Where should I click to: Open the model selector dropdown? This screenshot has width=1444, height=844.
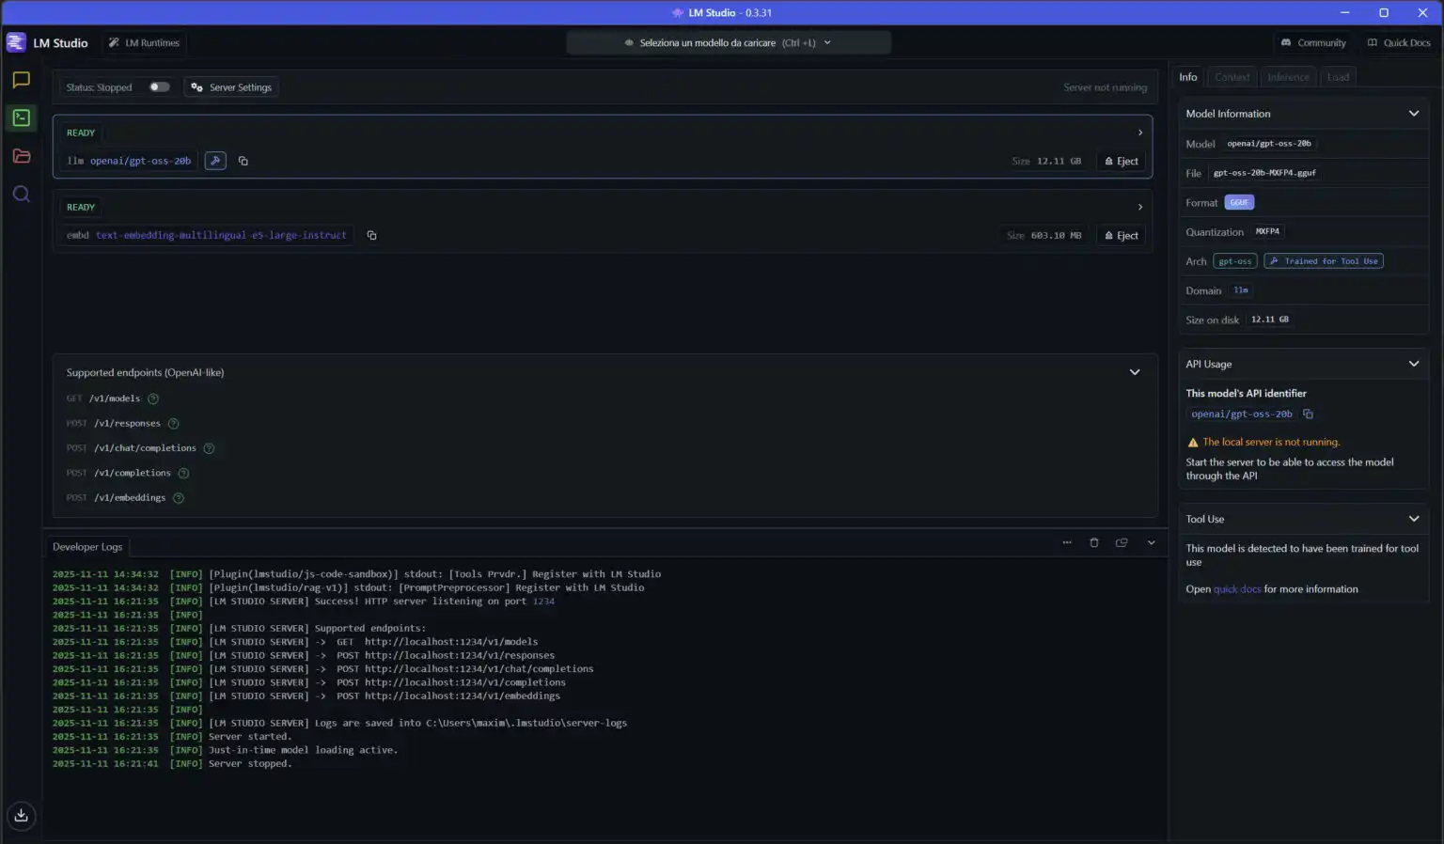pyautogui.click(x=729, y=42)
